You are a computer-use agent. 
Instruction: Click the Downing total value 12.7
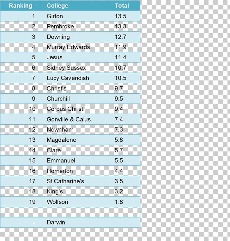pyautogui.click(x=120, y=37)
